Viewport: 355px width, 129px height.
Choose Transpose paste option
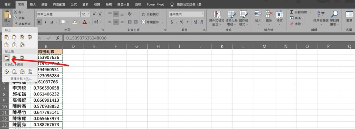(x=22, y=45)
